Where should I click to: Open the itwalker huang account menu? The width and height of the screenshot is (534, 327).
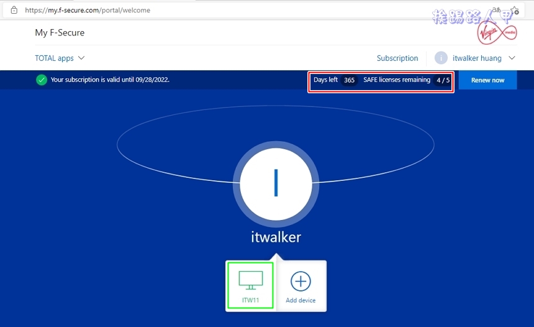pyautogui.click(x=477, y=58)
